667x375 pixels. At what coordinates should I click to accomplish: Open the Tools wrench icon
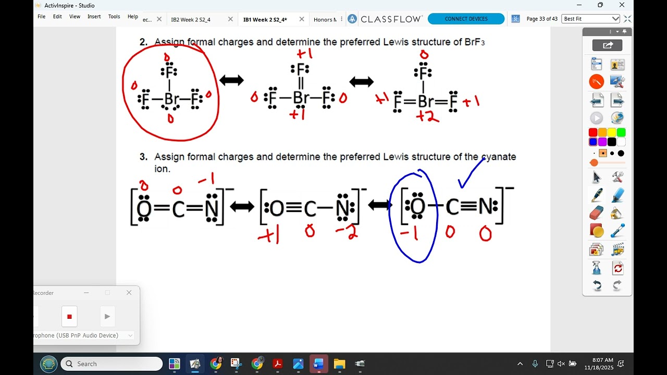(x=617, y=177)
